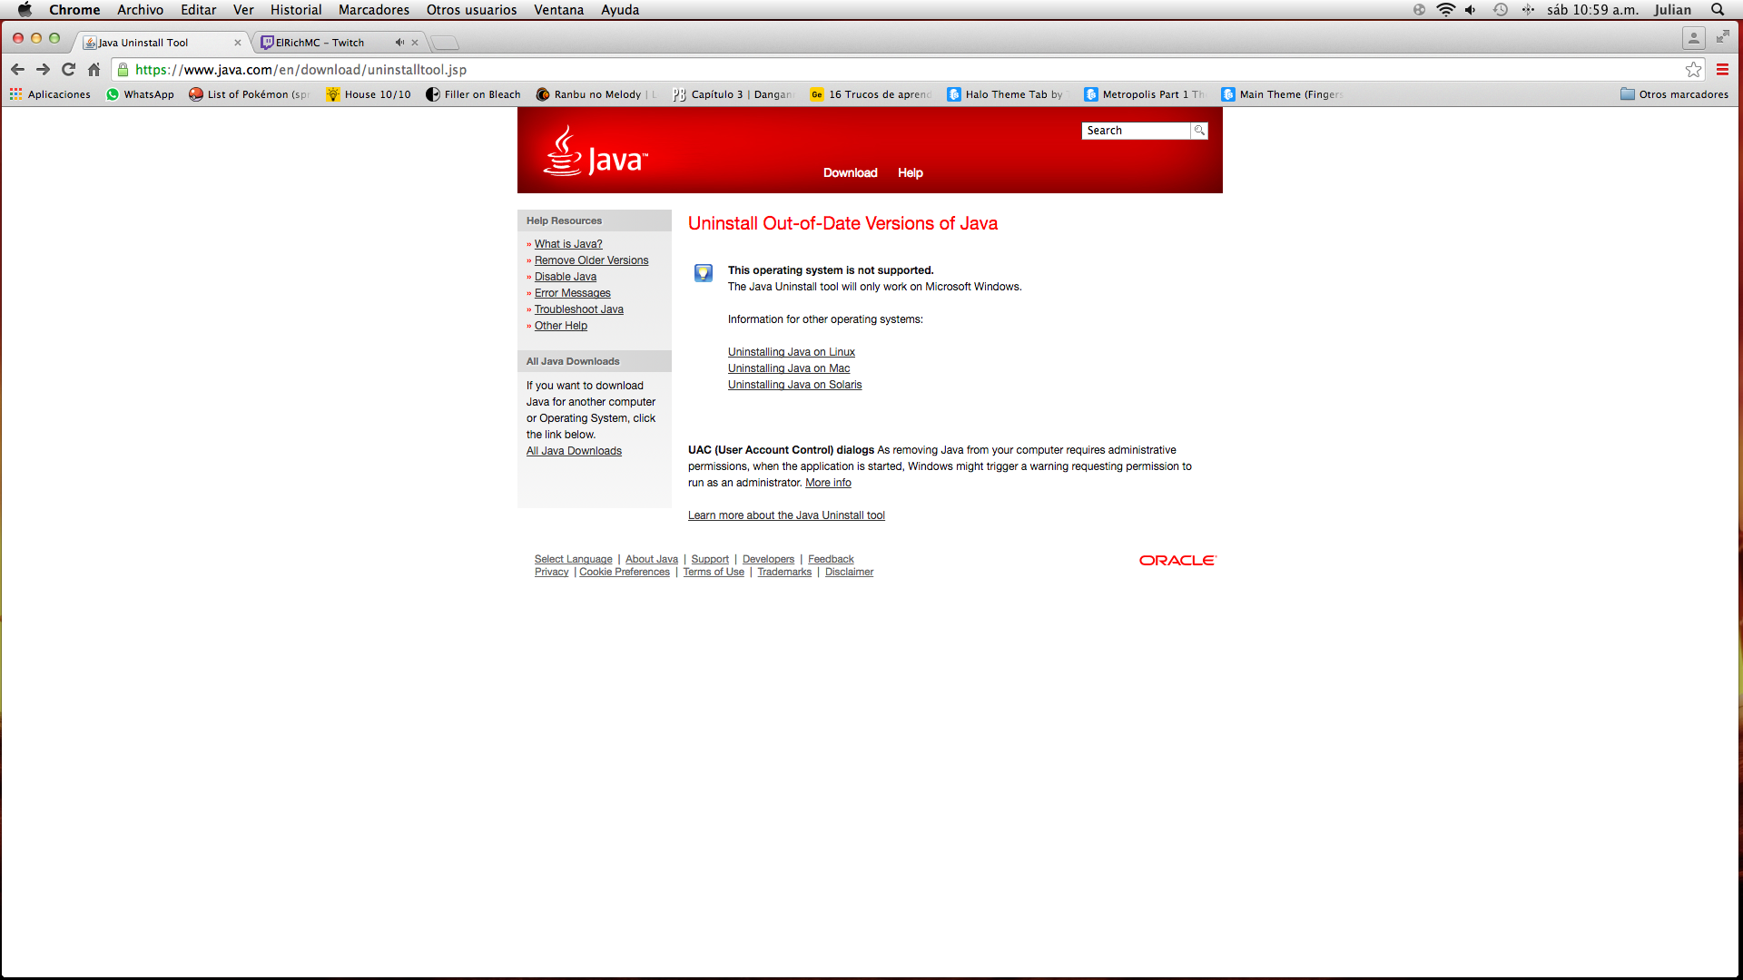Click the search magnifier button on Java site
1743x980 pixels.
[1199, 131]
